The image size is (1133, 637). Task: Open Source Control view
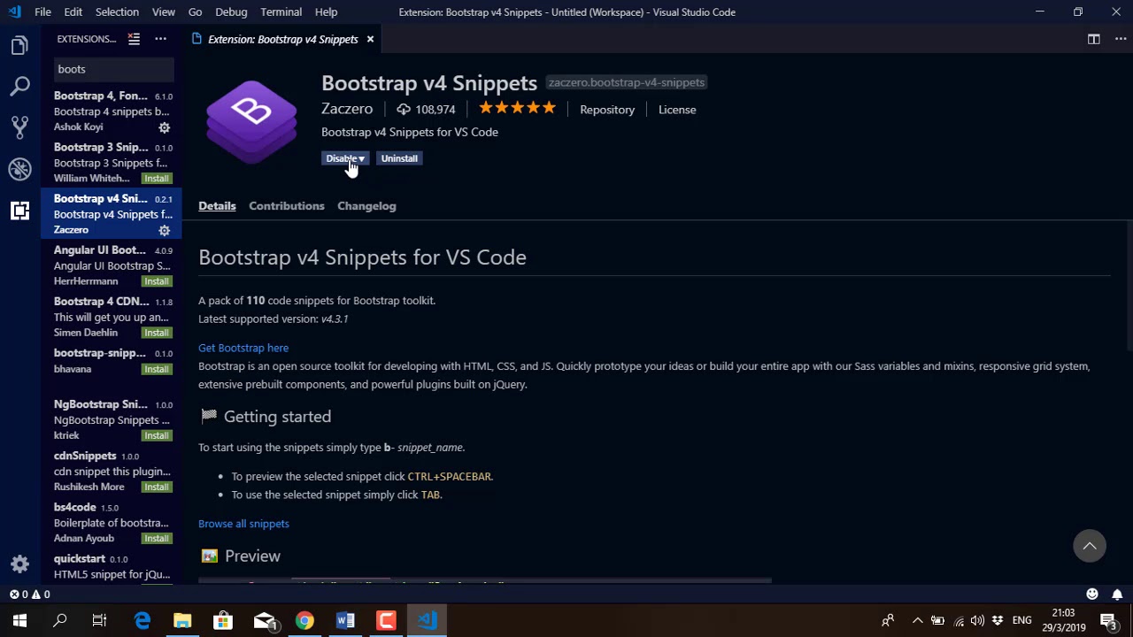(x=19, y=127)
